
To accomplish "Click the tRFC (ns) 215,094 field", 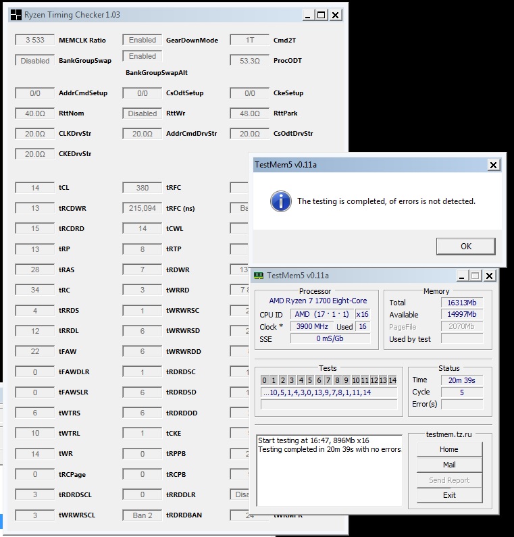I will tap(142, 208).
